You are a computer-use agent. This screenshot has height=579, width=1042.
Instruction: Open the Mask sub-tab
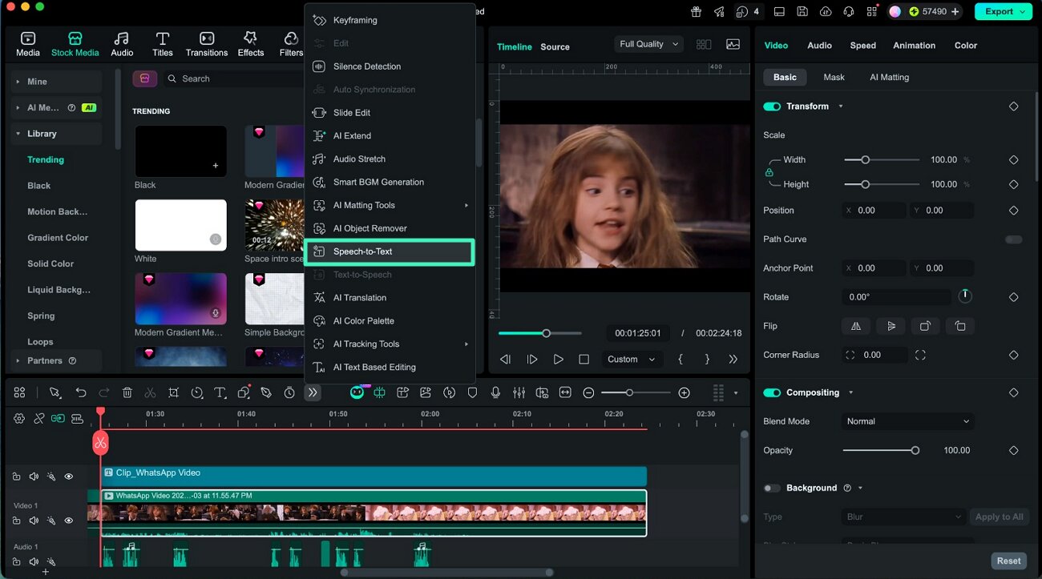coord(834,78)
